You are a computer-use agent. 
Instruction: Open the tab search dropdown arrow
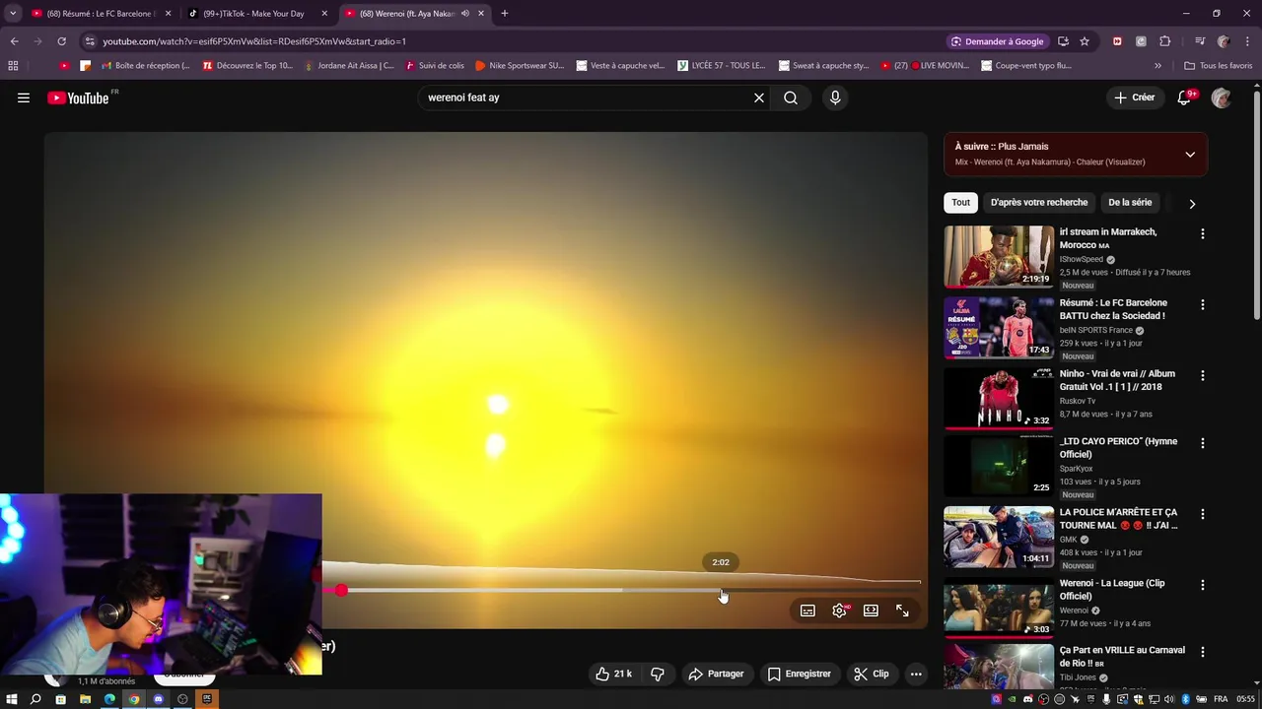click(13, 14)
